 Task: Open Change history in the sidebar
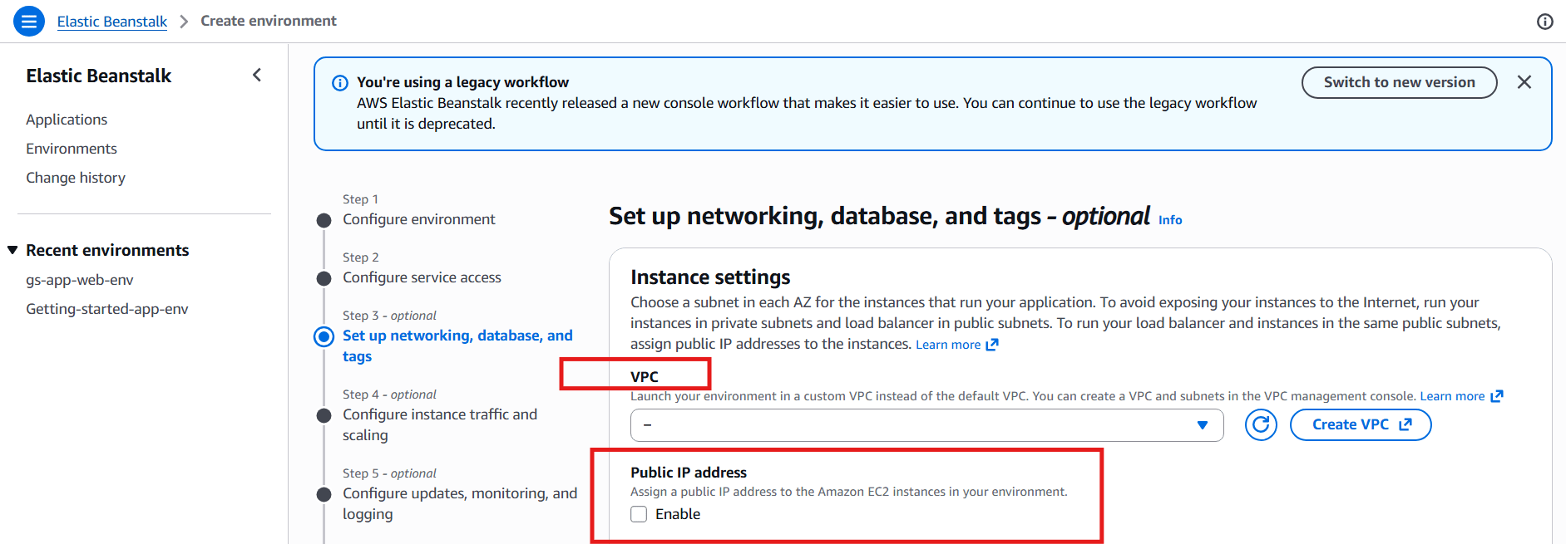click(x=76, y=178)
